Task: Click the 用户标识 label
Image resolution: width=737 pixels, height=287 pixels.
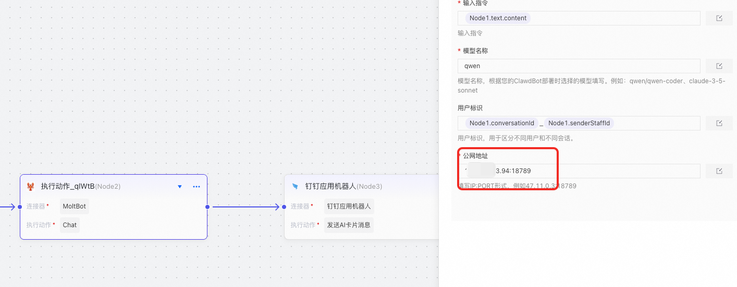Action: 470,108
